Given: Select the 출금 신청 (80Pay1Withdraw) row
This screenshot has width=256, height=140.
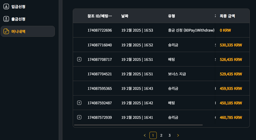Looking at the screenshot, I should (161, 30).
